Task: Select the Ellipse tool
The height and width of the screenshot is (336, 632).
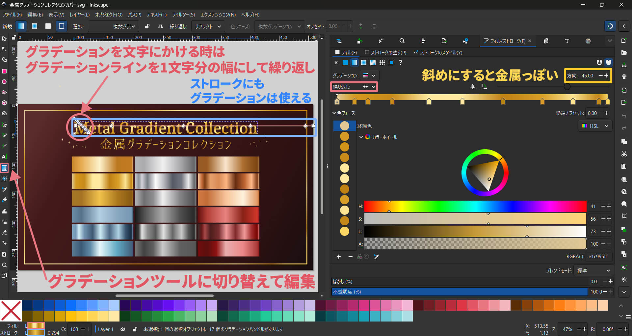Action: pyautogui.click(x=4, y=81)
